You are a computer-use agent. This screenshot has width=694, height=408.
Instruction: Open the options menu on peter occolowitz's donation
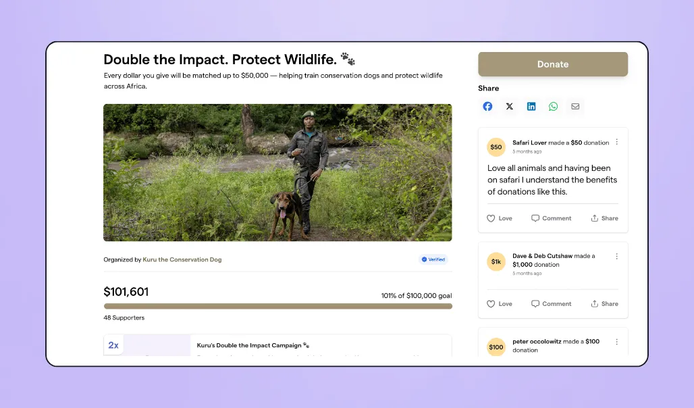point(616,341)
